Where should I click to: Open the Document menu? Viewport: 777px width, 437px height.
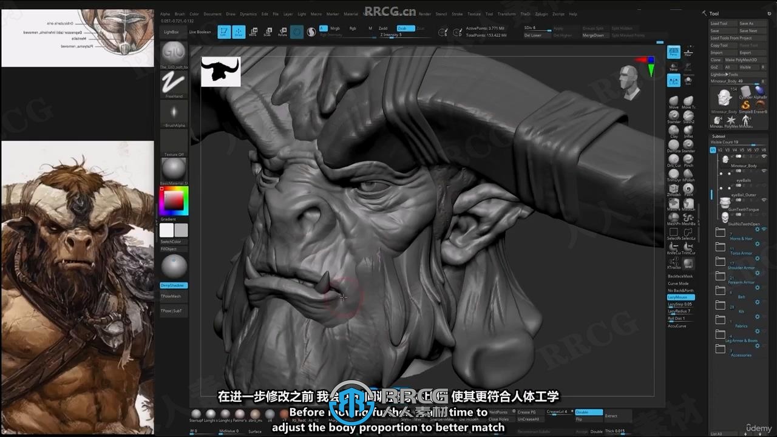tap(212, 13)
